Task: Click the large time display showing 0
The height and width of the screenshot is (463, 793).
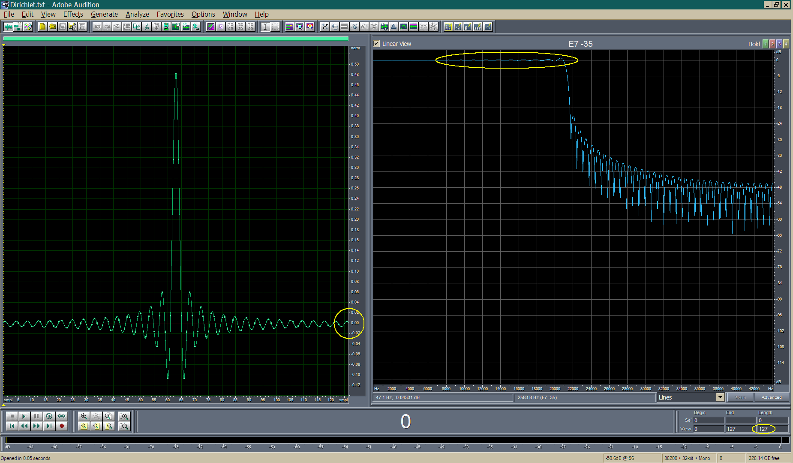Action: click(406, 421)
